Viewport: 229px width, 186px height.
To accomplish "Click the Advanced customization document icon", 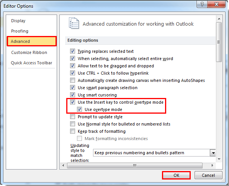I will (74, 23).
